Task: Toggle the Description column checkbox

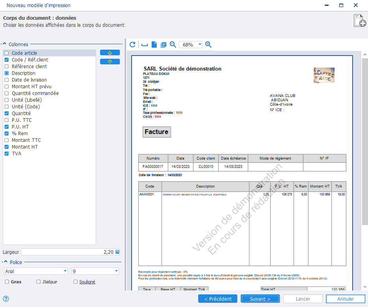Action: [x=7, y=73]
